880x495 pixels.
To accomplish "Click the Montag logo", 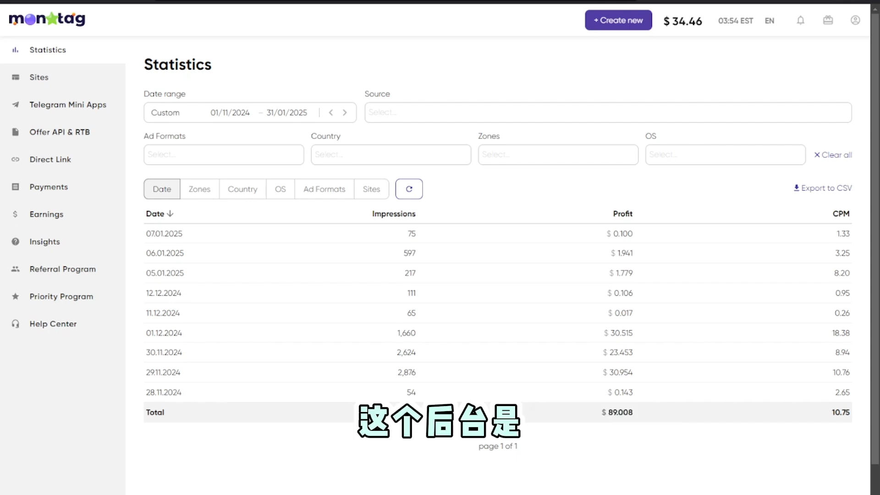I will coord(47,19).
